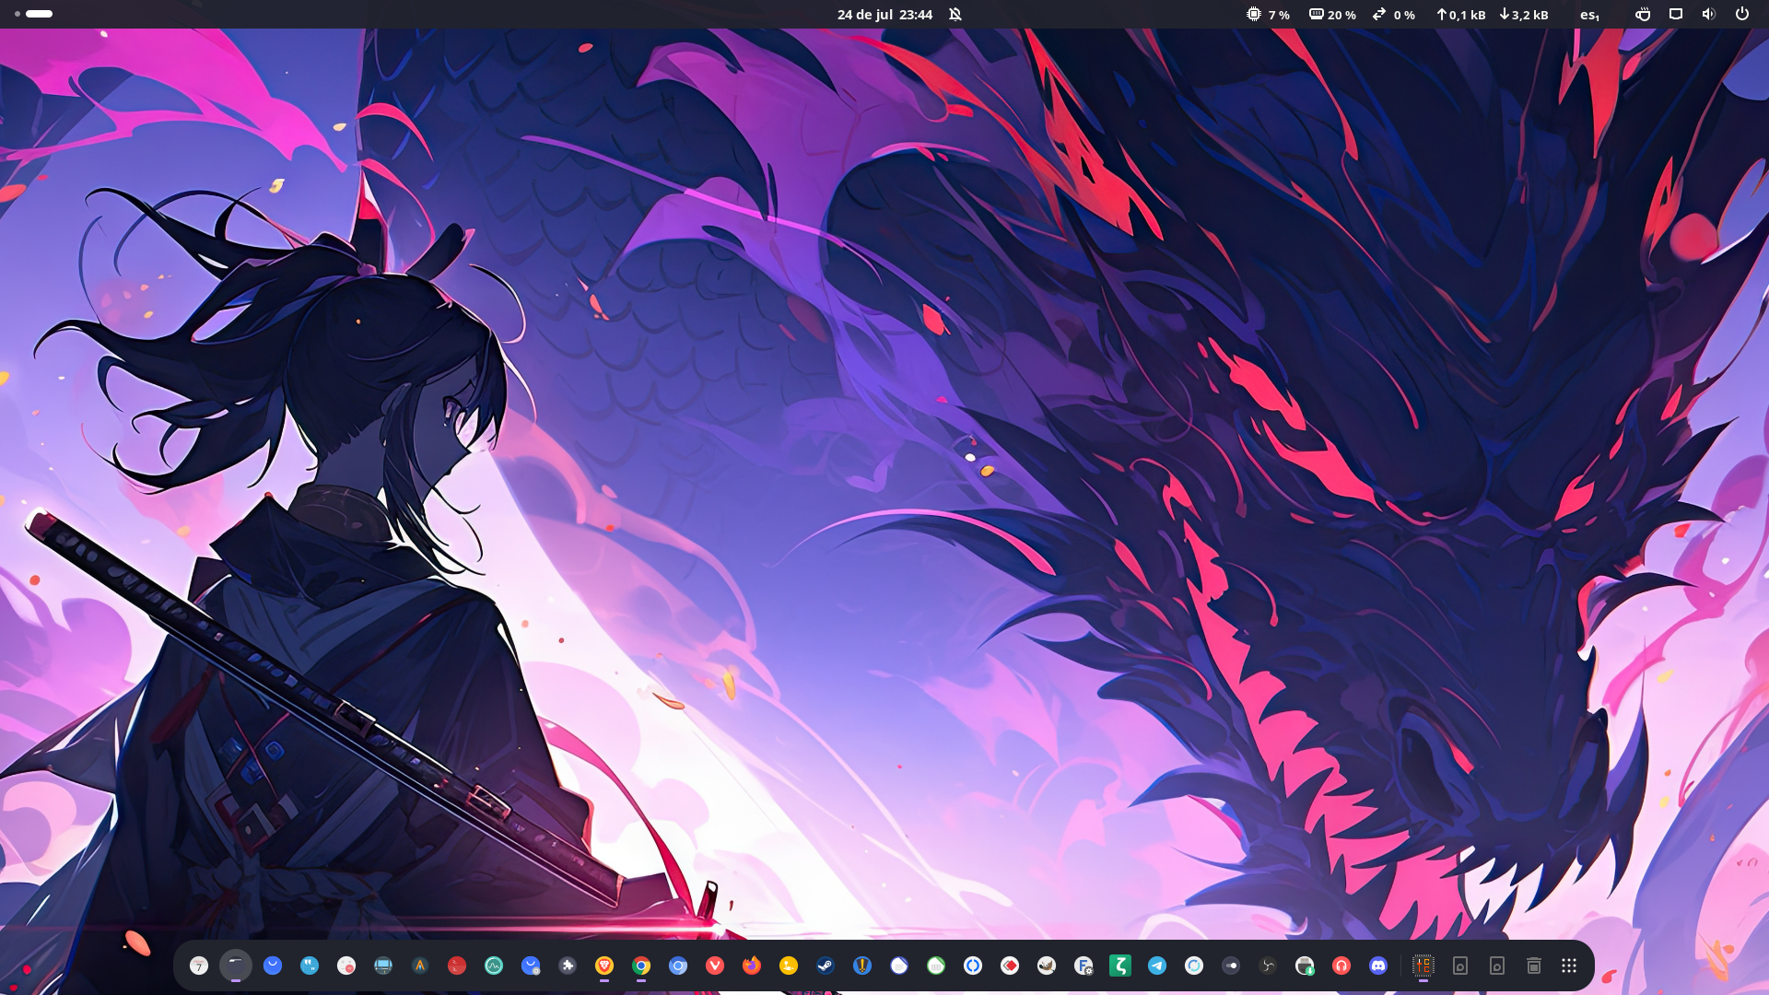Image resolution: width=1769 pixels, height=995 pixels.
Task: Open the font manager F icon
Action: [1084, 966]
